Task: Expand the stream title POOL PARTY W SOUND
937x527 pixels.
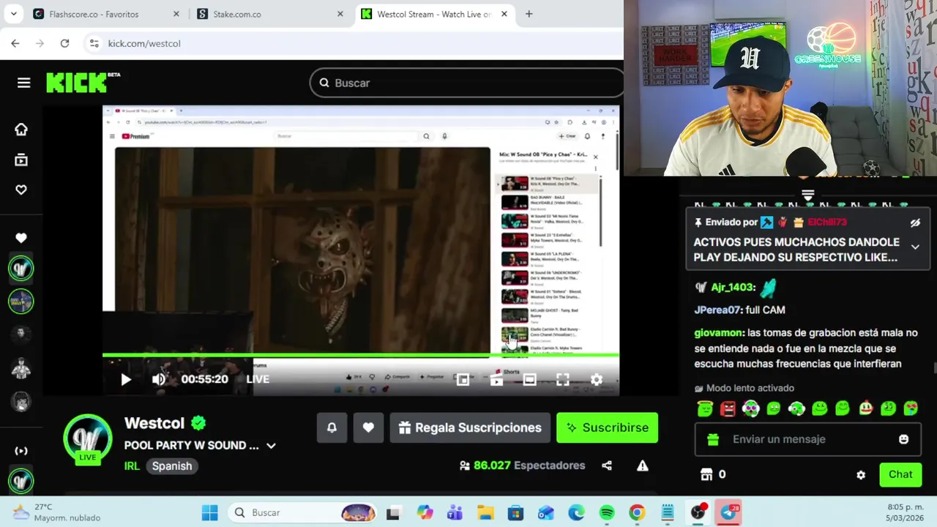Action: click(271, 446)
